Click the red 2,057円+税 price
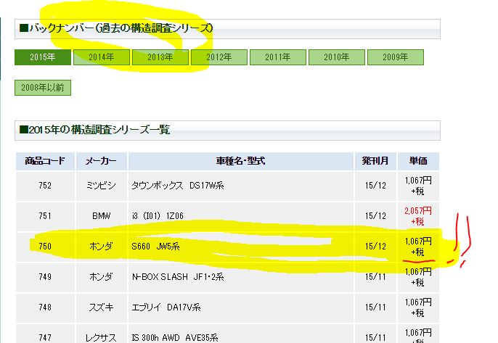The image size is (498, 343). pos(418,216)
